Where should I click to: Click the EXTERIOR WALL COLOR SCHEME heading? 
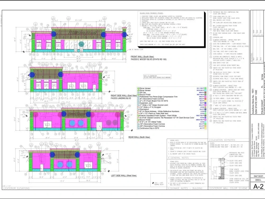pos(229,188)
